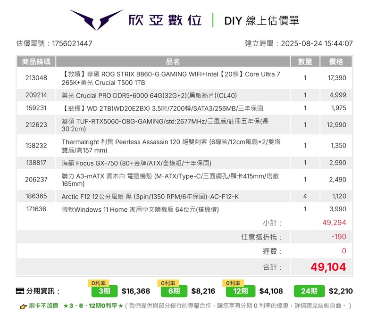Click price 1,975
The width and height of the screenshot is (368, 315).
(339, 108)
